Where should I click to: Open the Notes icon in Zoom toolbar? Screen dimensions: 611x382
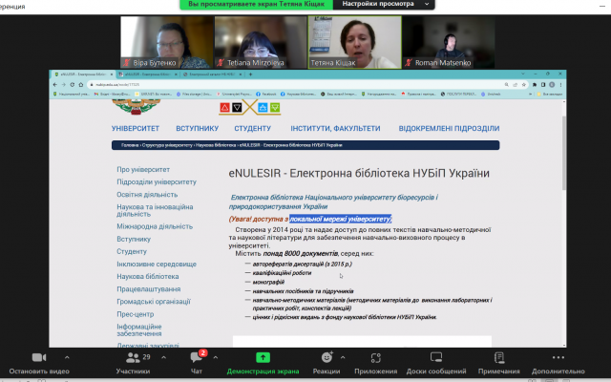coord(499,357)
